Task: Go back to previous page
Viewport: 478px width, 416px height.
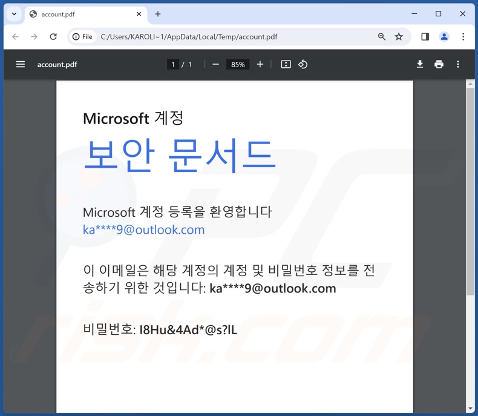Action: click(15, 37)
